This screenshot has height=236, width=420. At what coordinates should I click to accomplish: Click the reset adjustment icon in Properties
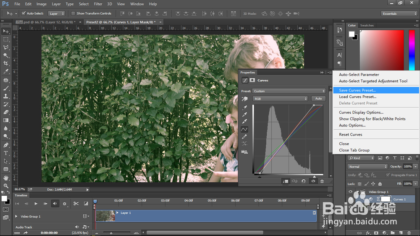point(304,181)
